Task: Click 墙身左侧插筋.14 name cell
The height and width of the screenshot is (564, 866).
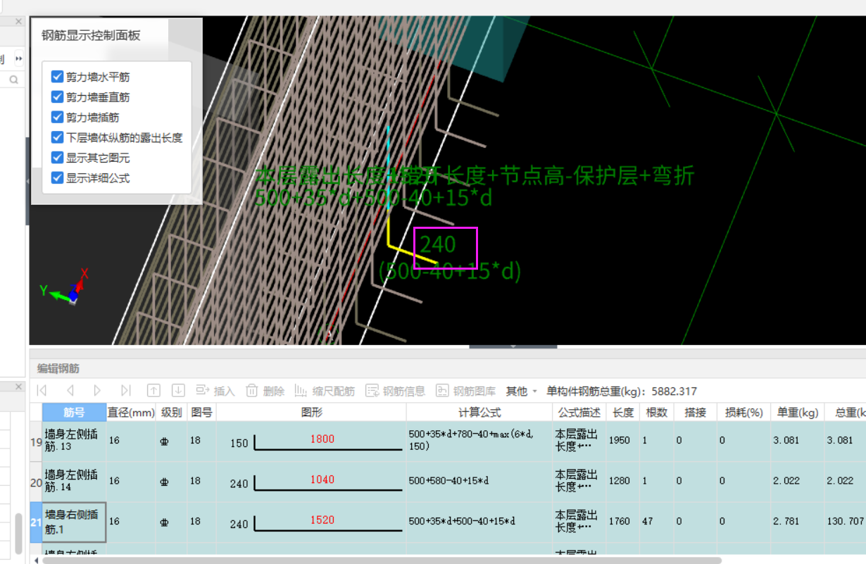Action: pyautogui.click(x=74, y=482)
